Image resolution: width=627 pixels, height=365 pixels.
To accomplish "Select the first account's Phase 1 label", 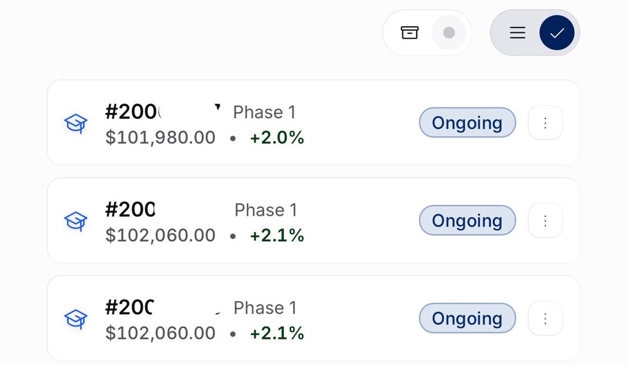I will click(264, 112).
